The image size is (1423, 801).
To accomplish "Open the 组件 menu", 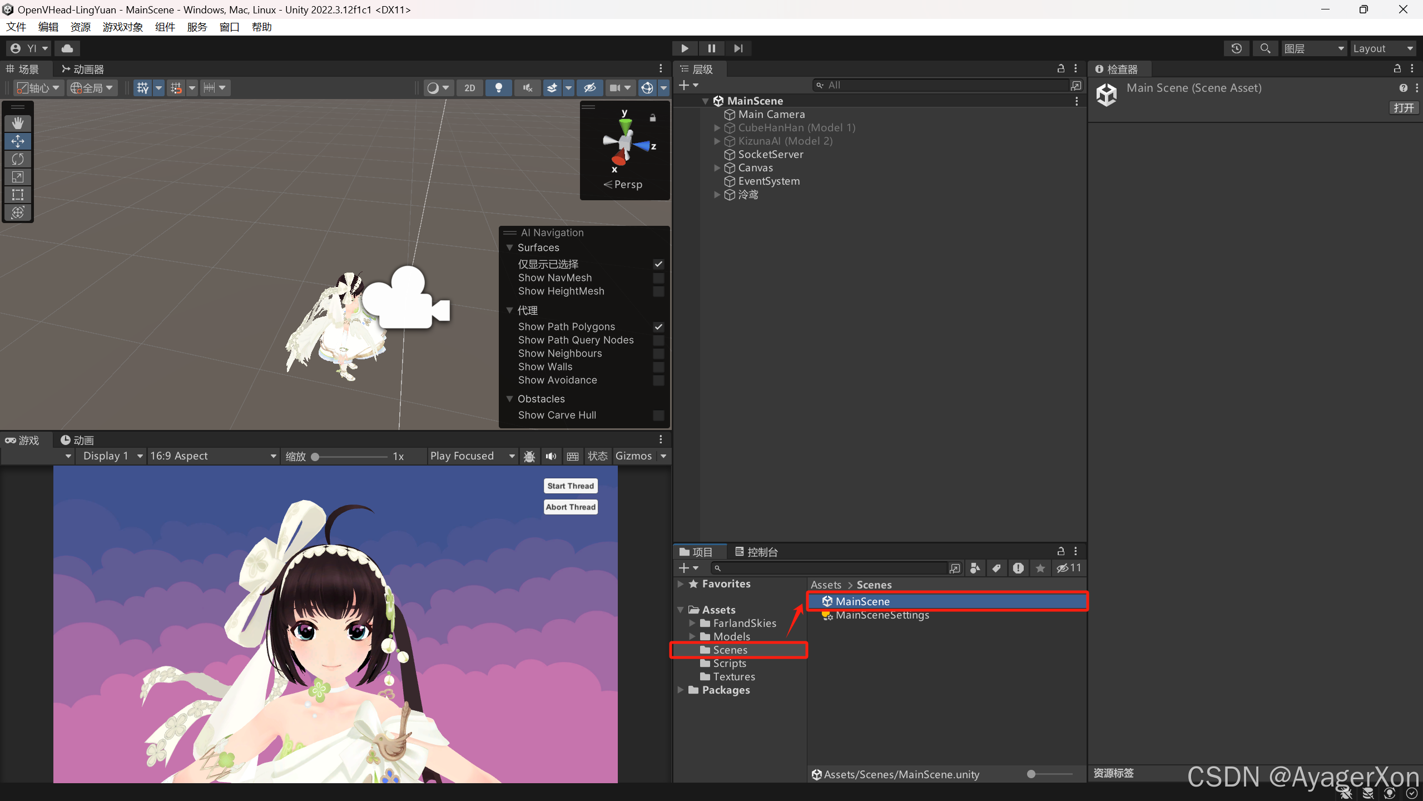I will (x=165, y=27).
